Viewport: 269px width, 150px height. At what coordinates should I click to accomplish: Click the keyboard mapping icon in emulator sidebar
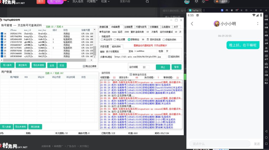[x=266, y=17]
